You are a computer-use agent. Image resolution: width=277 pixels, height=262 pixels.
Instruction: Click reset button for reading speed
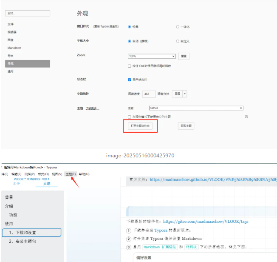click(177, 94)
